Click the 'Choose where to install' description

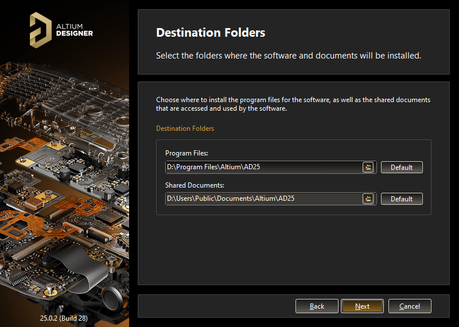pyautogui.click(x=293, y=104)
